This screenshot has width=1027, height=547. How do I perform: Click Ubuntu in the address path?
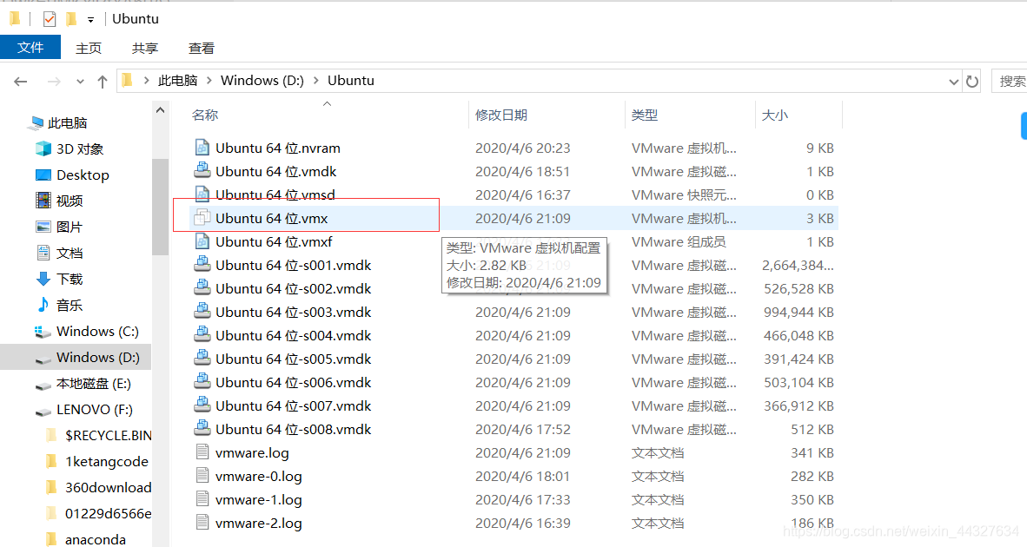[351, 81]
